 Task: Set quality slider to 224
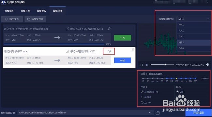point(191,78)
